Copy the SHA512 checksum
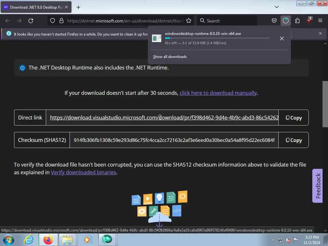Image resolution: width=328 pixels, height=246 pixels. pos(294,140)
